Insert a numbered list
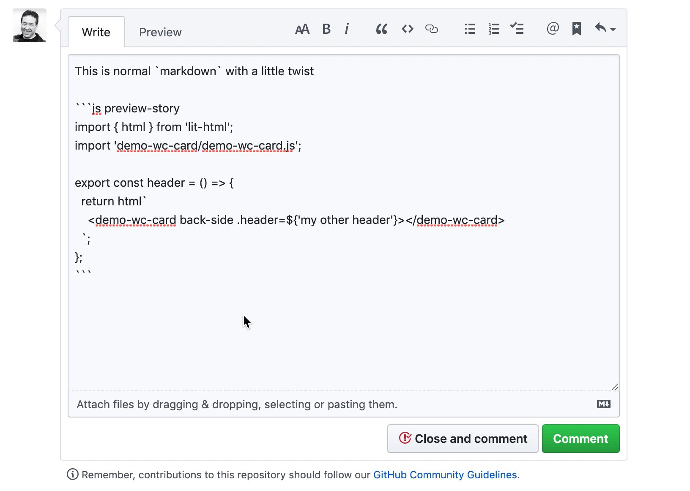Viewport: 690px width, 491px height. coord(493,29)
